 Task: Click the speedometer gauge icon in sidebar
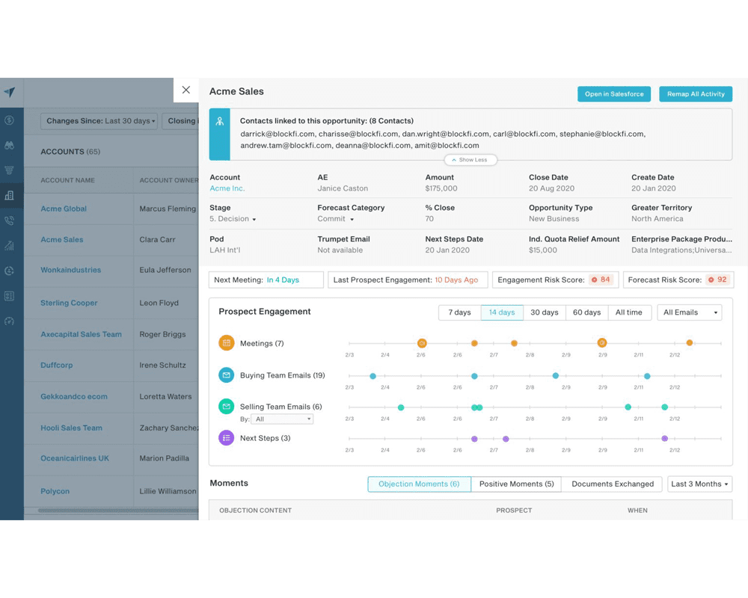coord(9,321)
